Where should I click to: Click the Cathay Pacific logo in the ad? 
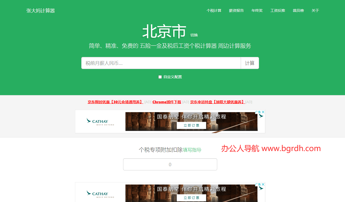point(100,121)
